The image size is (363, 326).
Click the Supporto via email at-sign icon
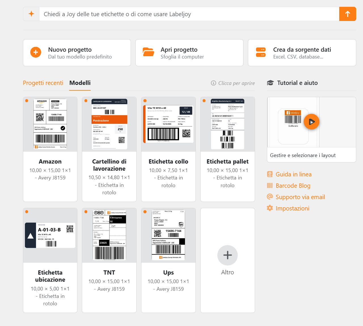click(270, 197)
